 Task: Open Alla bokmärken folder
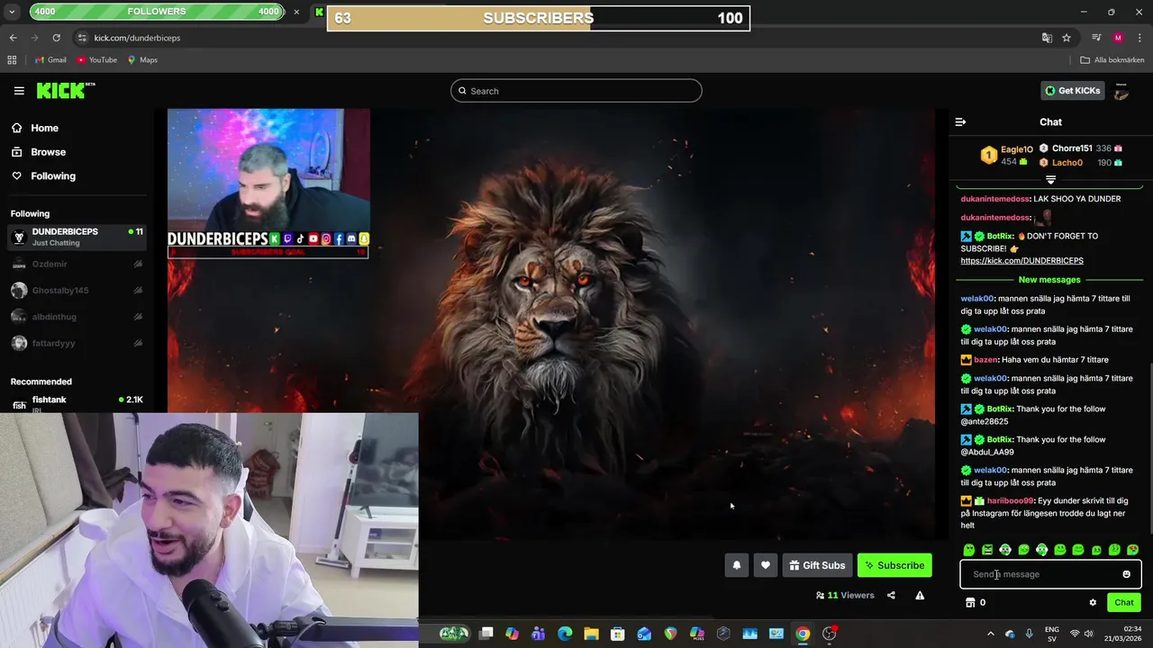[1112, 60]
